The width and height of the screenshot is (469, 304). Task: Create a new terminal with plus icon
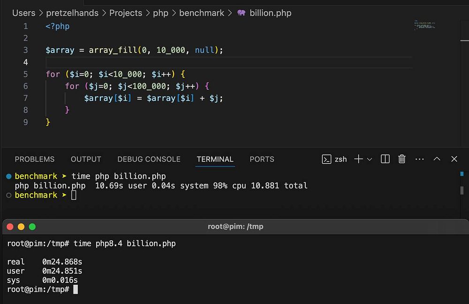pos(358,159)
